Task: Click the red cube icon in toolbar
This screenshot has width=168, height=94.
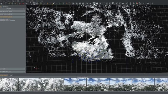Action: click(20, 3)
